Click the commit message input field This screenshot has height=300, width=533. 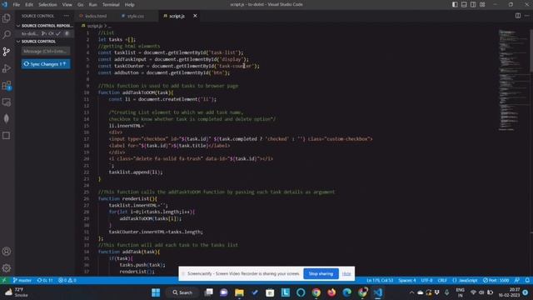(46, 51)
